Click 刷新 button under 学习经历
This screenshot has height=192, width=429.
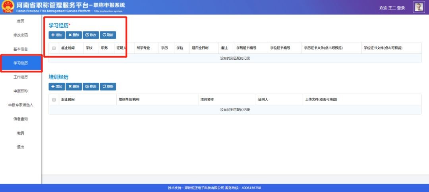tap(108, 35)
